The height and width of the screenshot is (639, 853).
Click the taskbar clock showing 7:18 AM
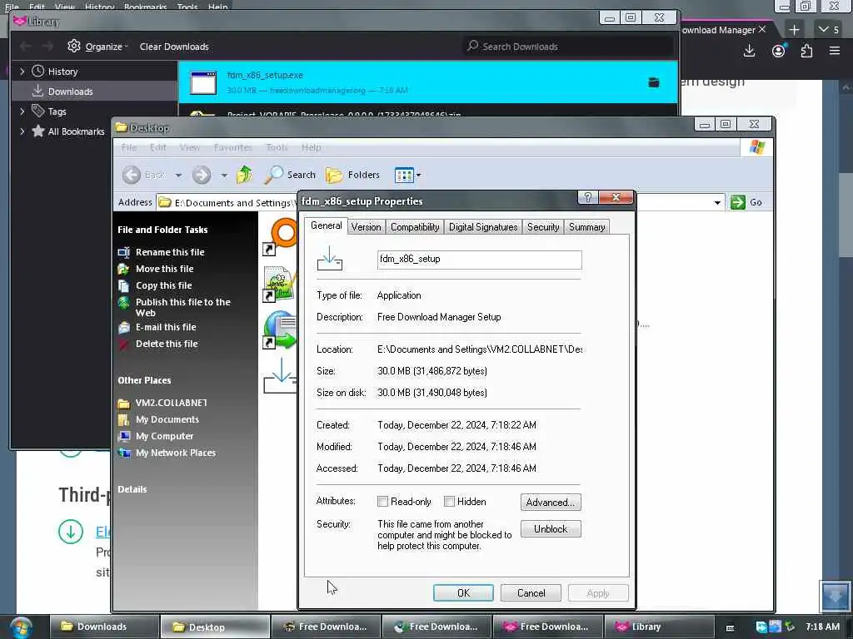click(822, 627)
